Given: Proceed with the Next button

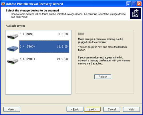Looking at the screenshot, I should pyautogui.click(x=92, y=109).
